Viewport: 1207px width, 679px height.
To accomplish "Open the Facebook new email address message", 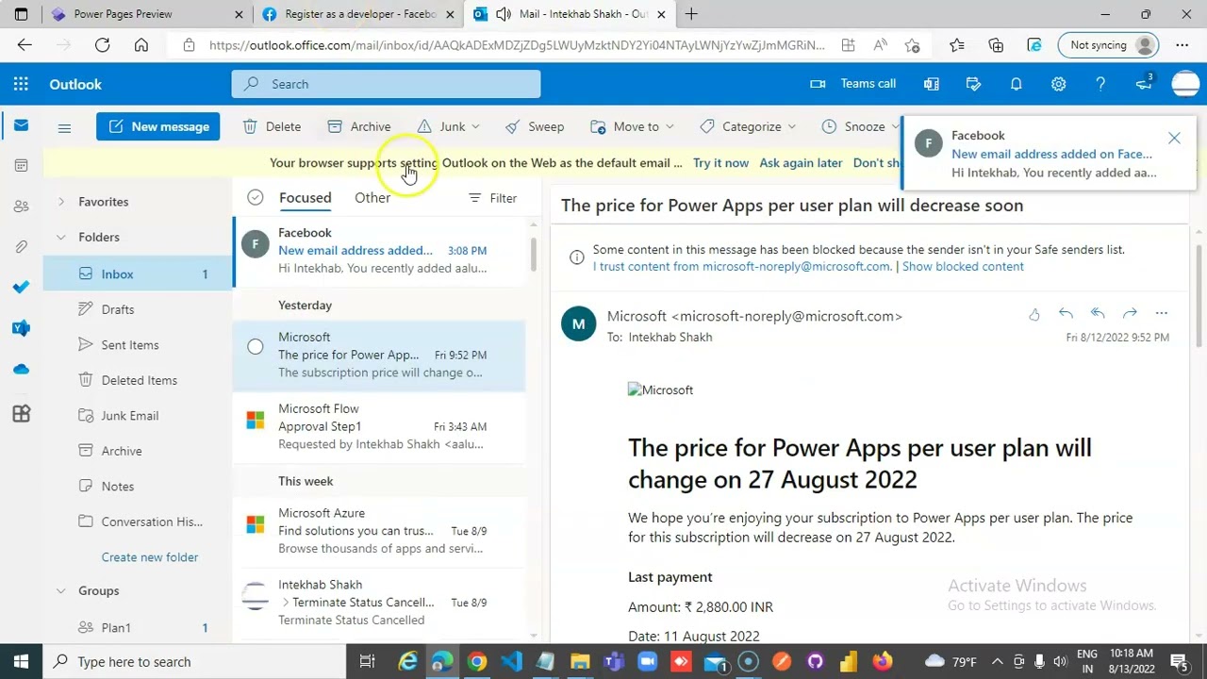I will pyautogui.click(x=379, y=251).
